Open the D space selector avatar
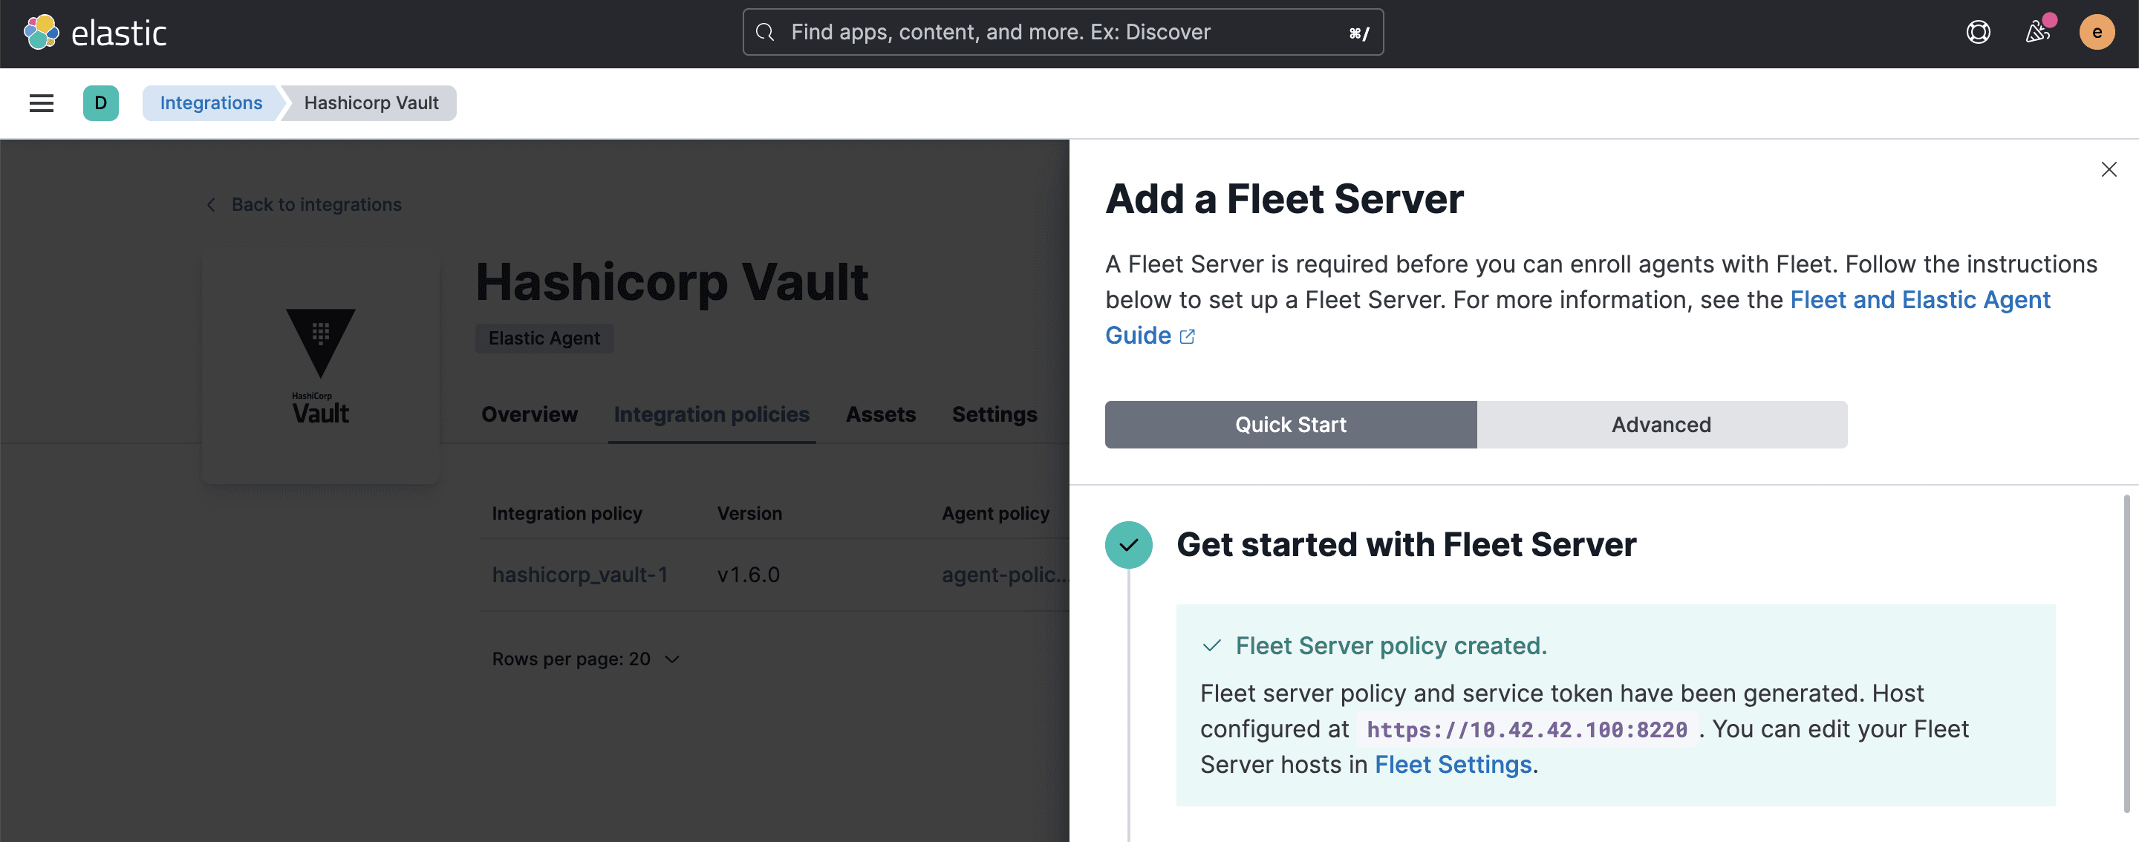The width and height of the screenshot is (2139, 842). click(100, 103)
